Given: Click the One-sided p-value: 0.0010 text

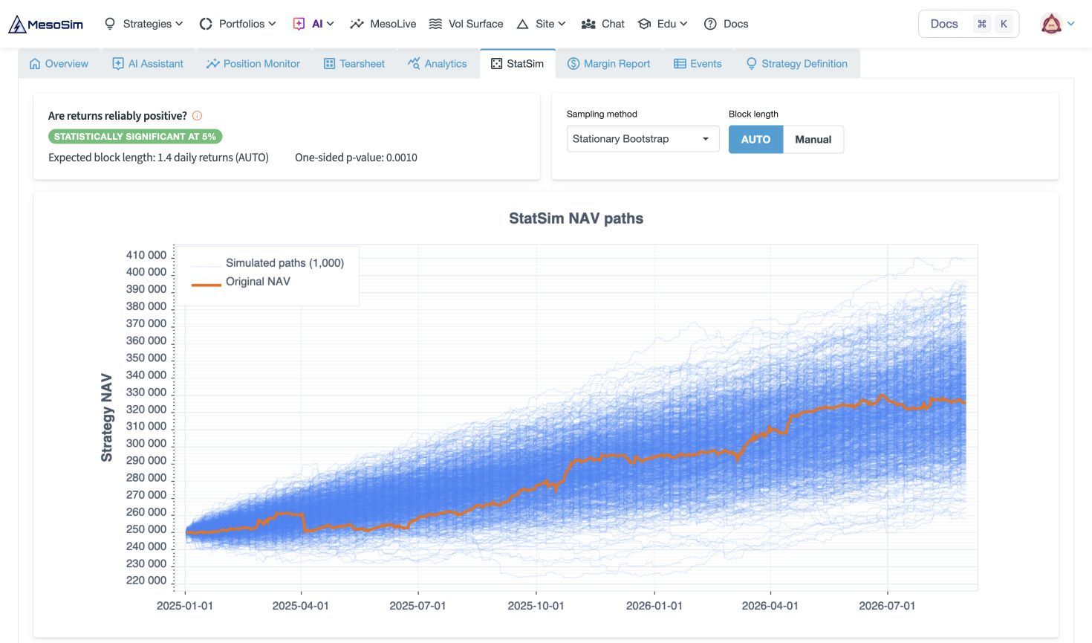Looking at the screenshot, I should [x=356, y=158].
